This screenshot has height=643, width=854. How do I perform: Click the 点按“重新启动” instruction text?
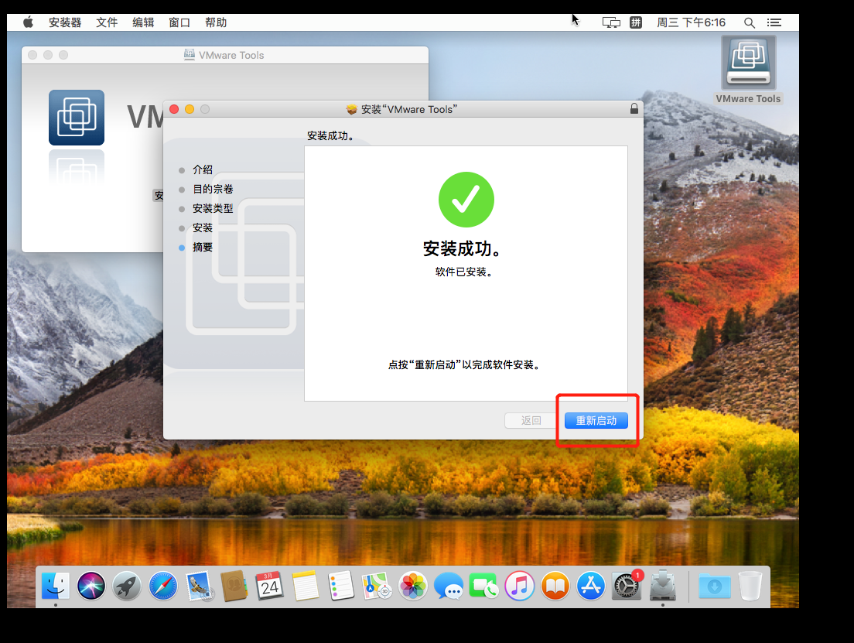[x=464, y=364]
